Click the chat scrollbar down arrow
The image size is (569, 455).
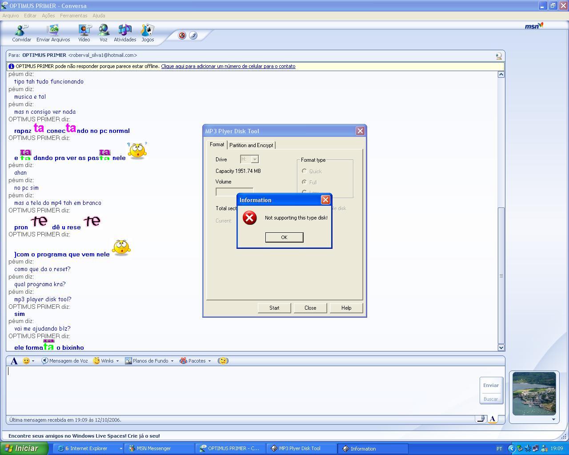point(501,347)
